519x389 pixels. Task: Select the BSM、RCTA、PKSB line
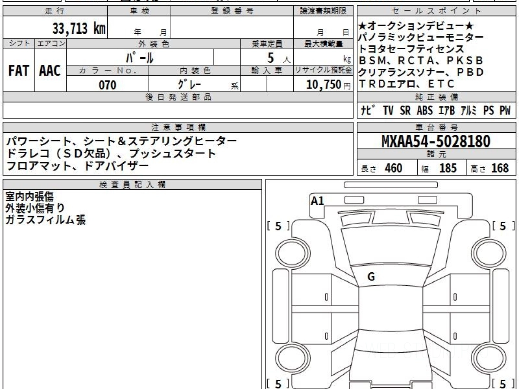(421, 61)
